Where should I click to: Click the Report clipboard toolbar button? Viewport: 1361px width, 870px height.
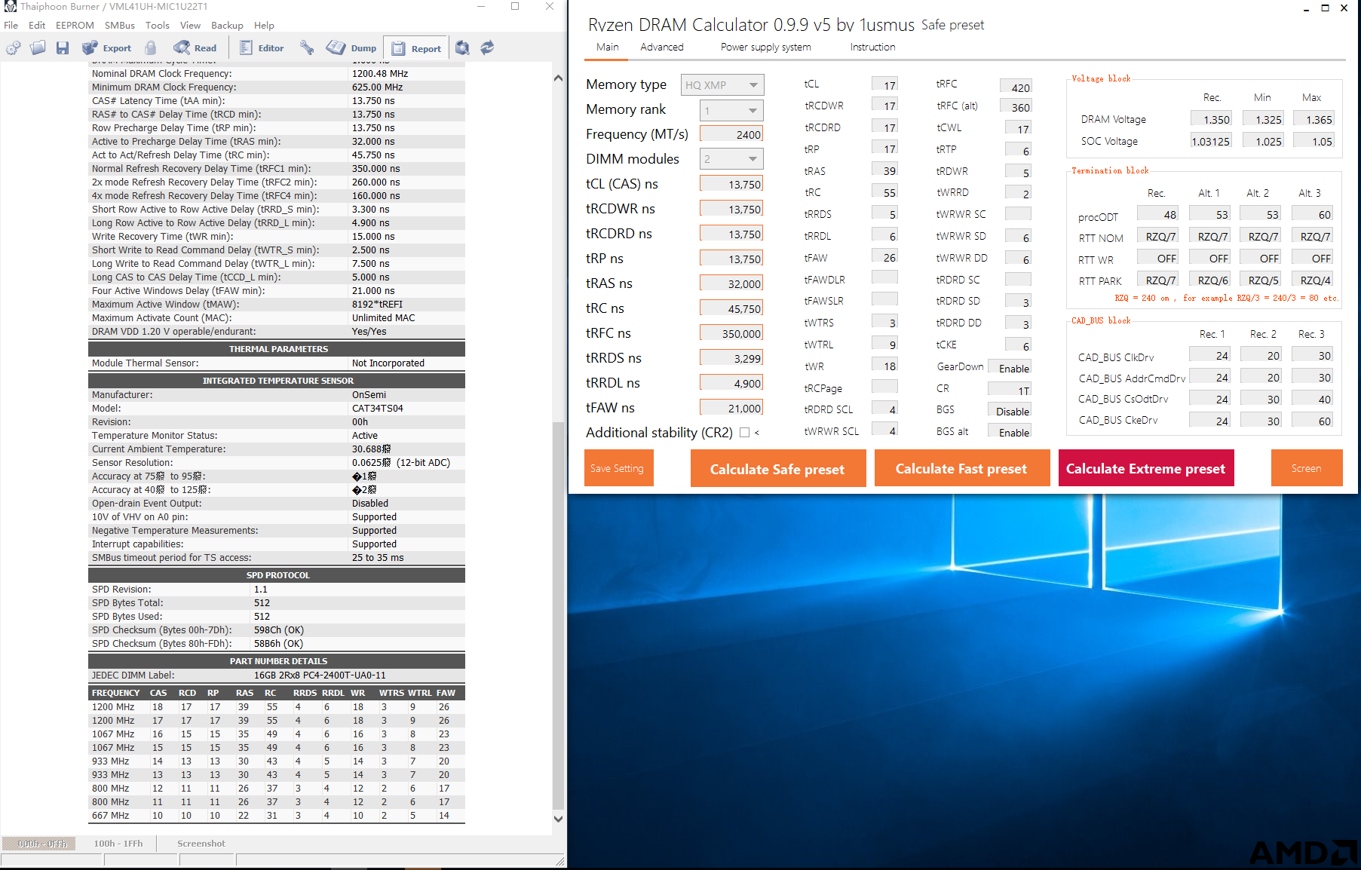(x=416, y=48)
